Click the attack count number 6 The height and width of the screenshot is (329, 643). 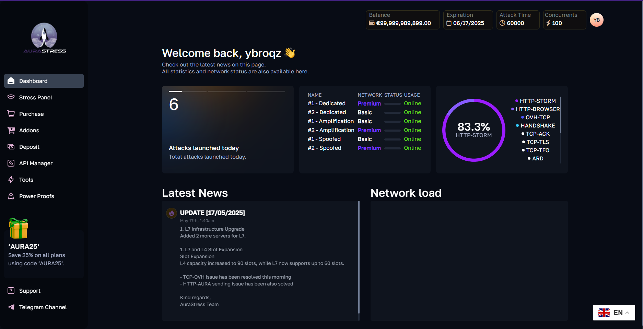tap(174, 105)
